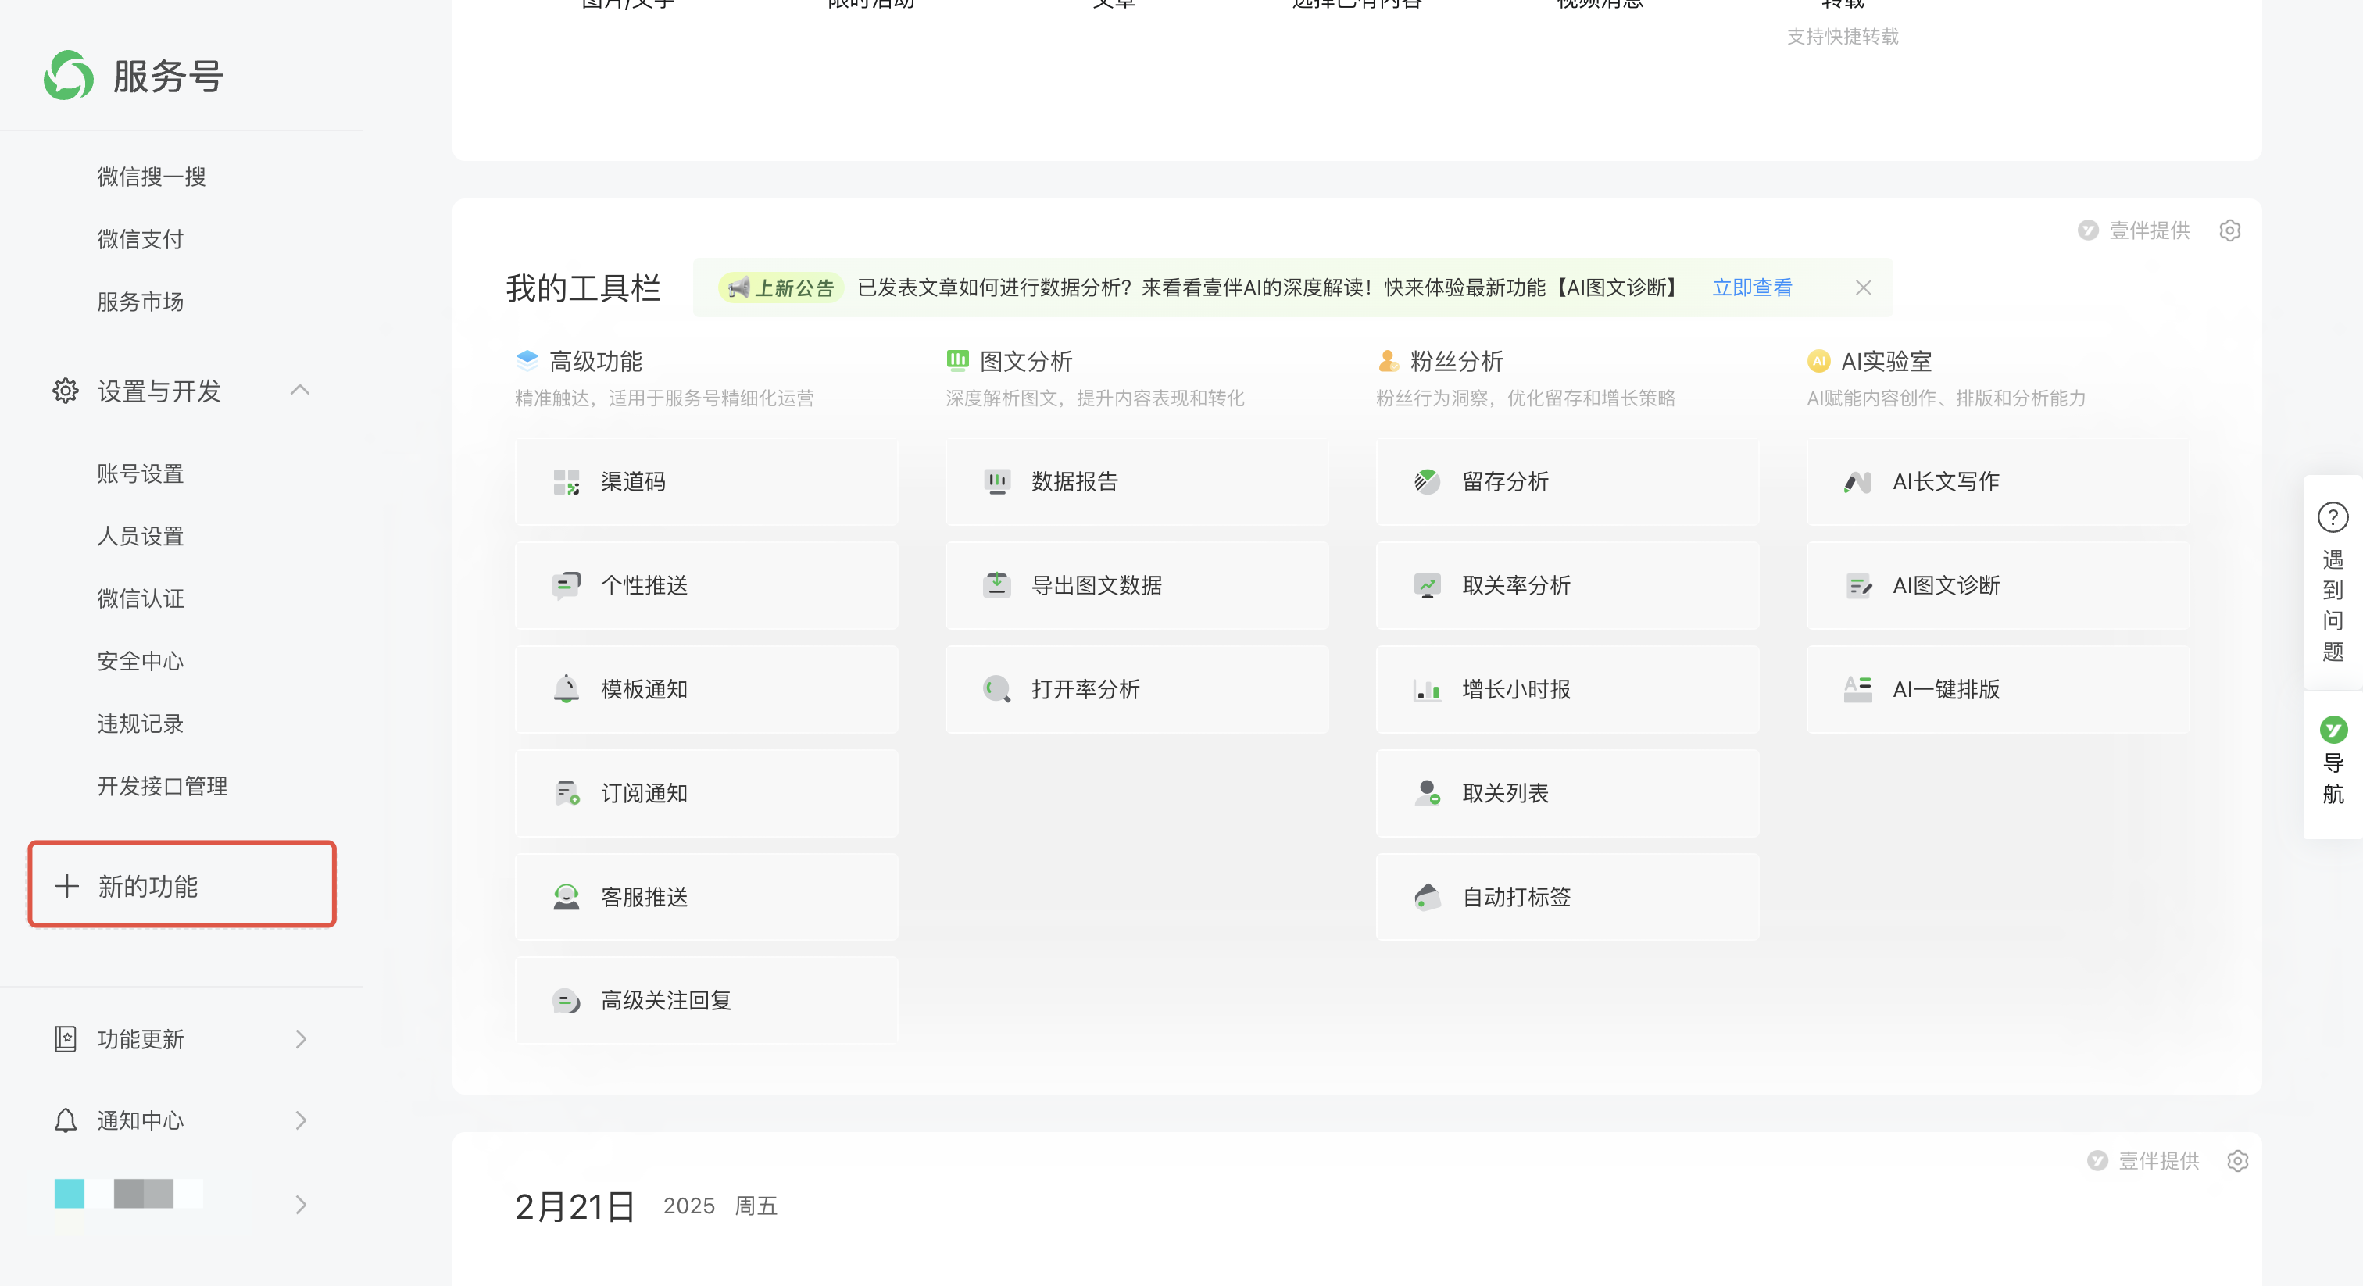
Task: Click the 高级功能 category header
Action: [x=595, y=362]
